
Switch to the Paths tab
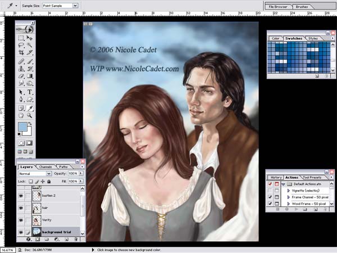[x=63, y=167]
